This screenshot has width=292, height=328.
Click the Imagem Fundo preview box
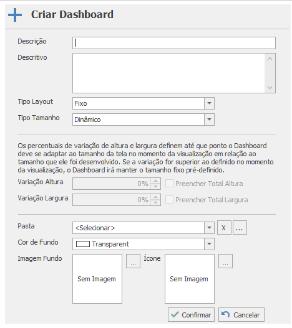[x=97, y=279]
